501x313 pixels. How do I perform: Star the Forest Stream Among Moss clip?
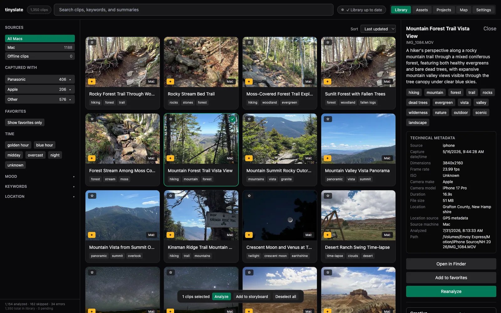[x=92, y=119]
